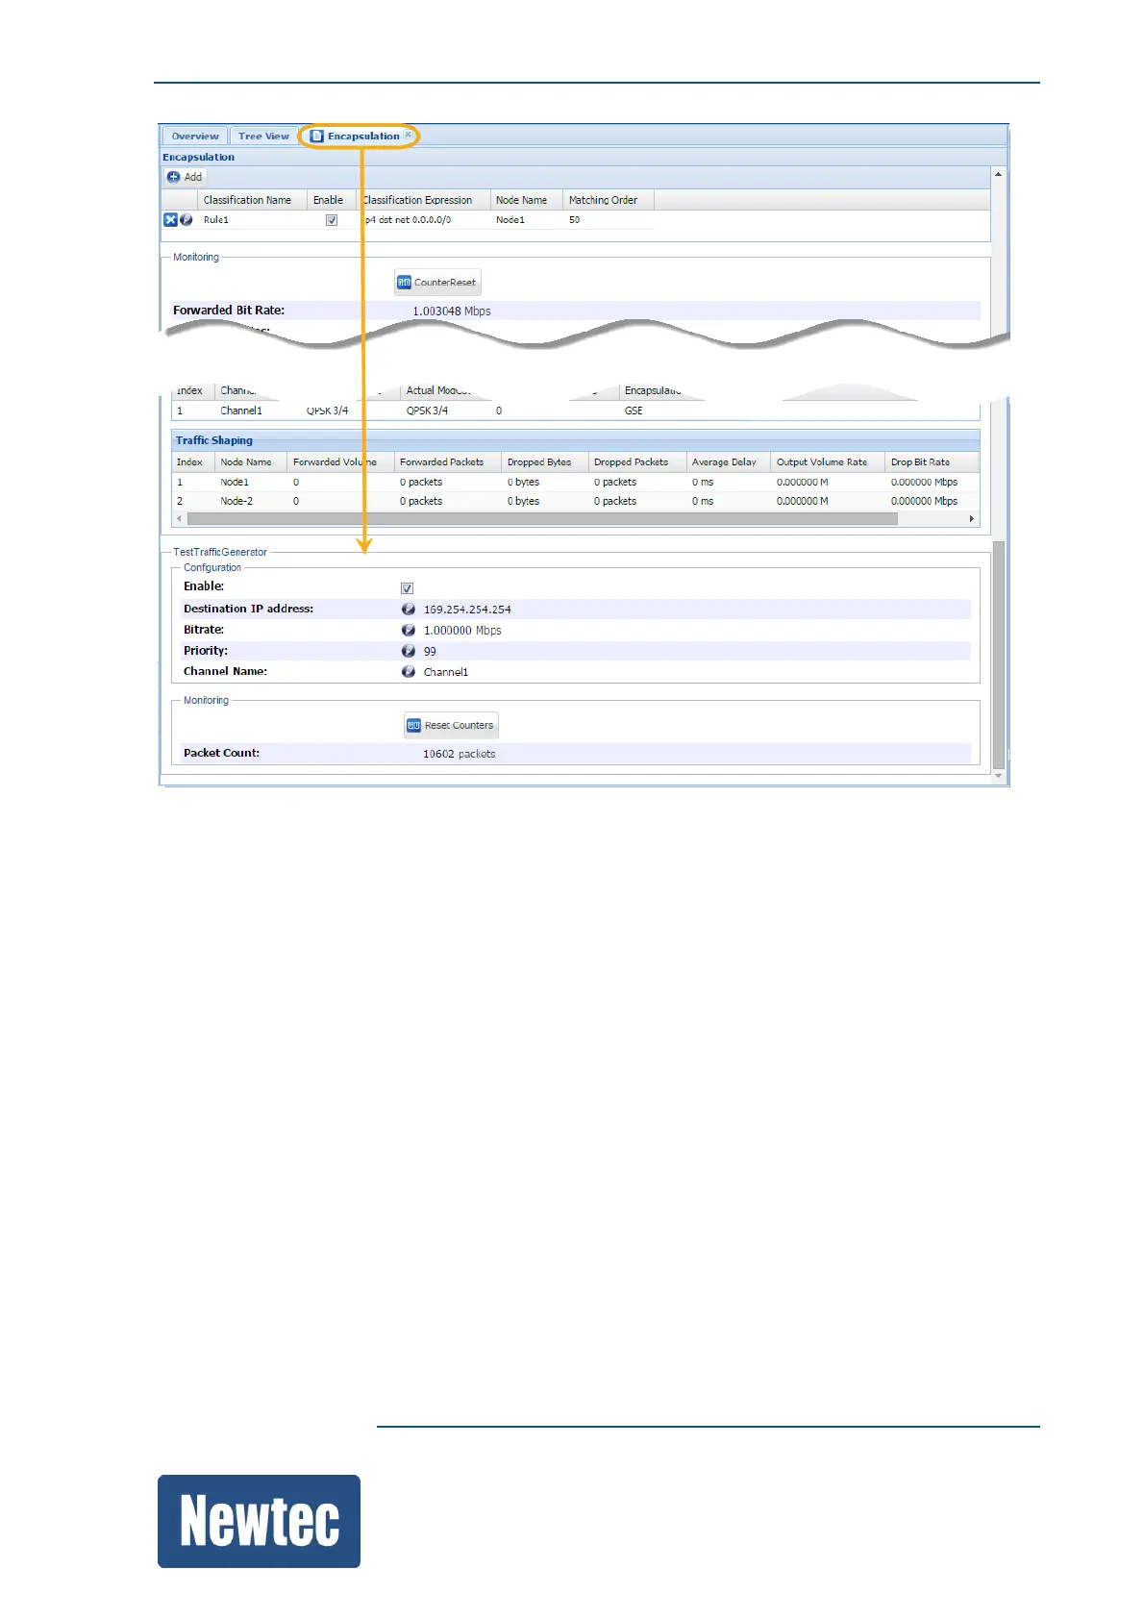
Task: Toggle TestTrafficGenerator Enable checkbox
Action: (x=407, y=588)
